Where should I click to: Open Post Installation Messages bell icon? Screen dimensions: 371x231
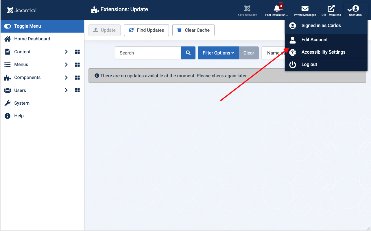277,9
